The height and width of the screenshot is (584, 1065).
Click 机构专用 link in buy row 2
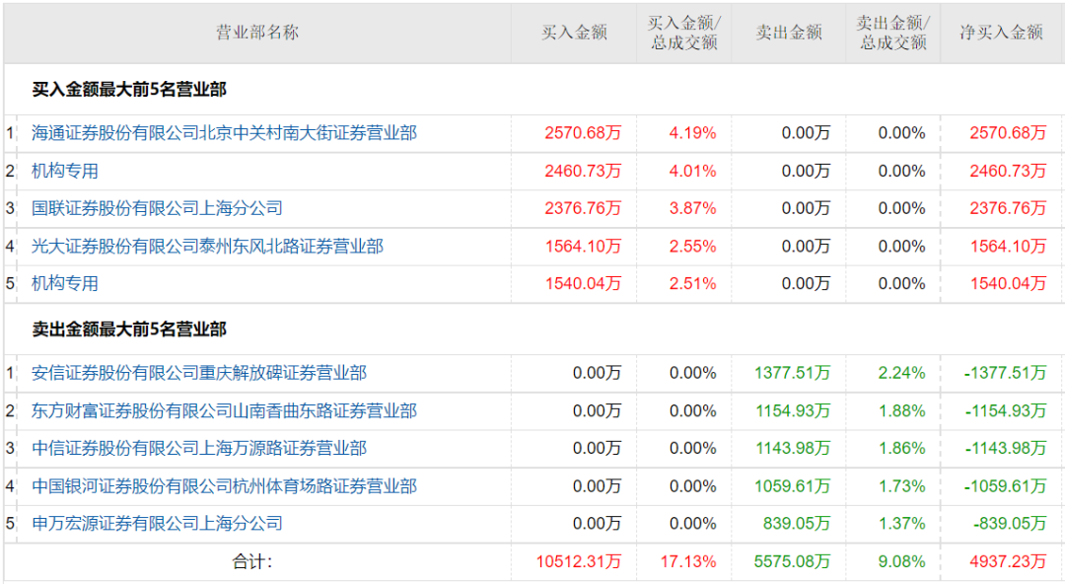pos(65,171)
